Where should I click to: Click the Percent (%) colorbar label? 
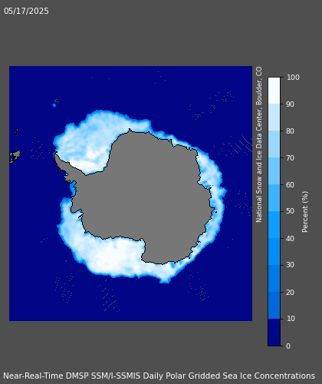304,212
